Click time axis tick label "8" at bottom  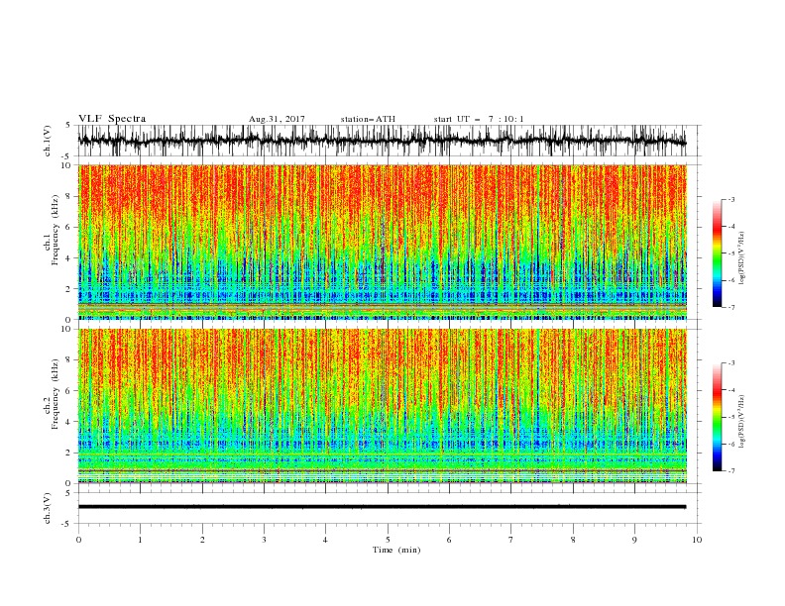(x=573, y=540)
